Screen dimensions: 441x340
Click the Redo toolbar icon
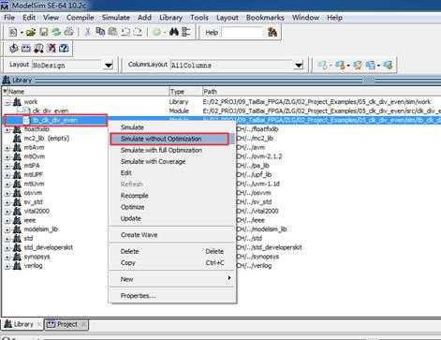point(138,32)
